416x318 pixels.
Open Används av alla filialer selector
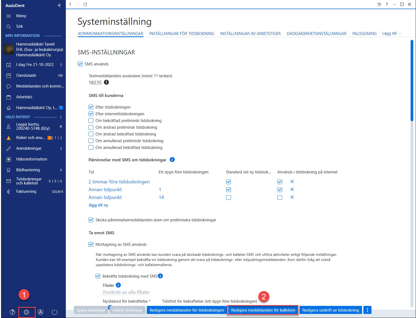[x=126, y=292]
